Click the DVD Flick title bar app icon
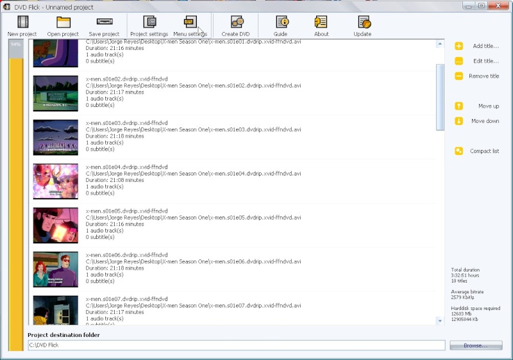513x360 pixels. (x=6, y=7)
